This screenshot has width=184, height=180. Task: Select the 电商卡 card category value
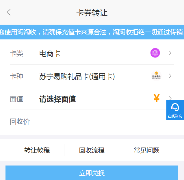50,54
